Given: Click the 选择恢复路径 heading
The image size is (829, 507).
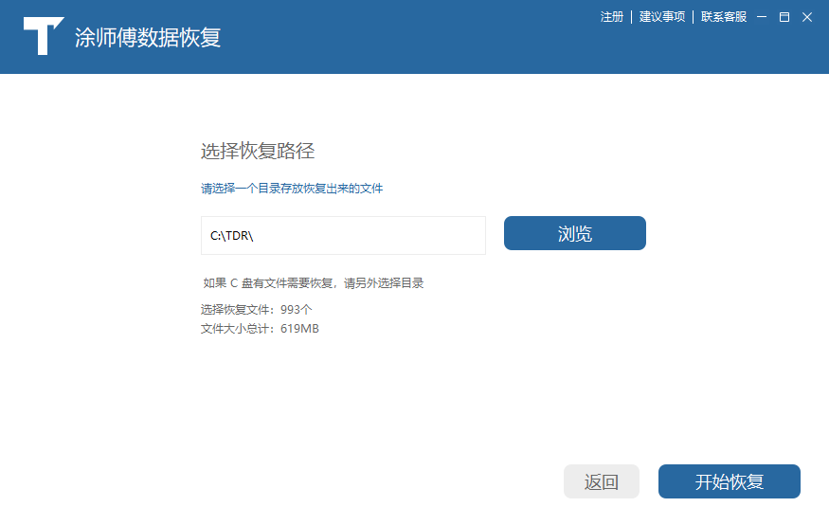Looking at the screenshot, I should pos(258,152).
